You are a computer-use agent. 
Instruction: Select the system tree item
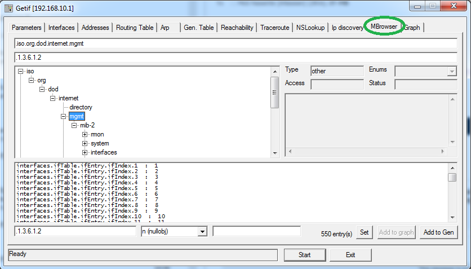pos(100,143)
